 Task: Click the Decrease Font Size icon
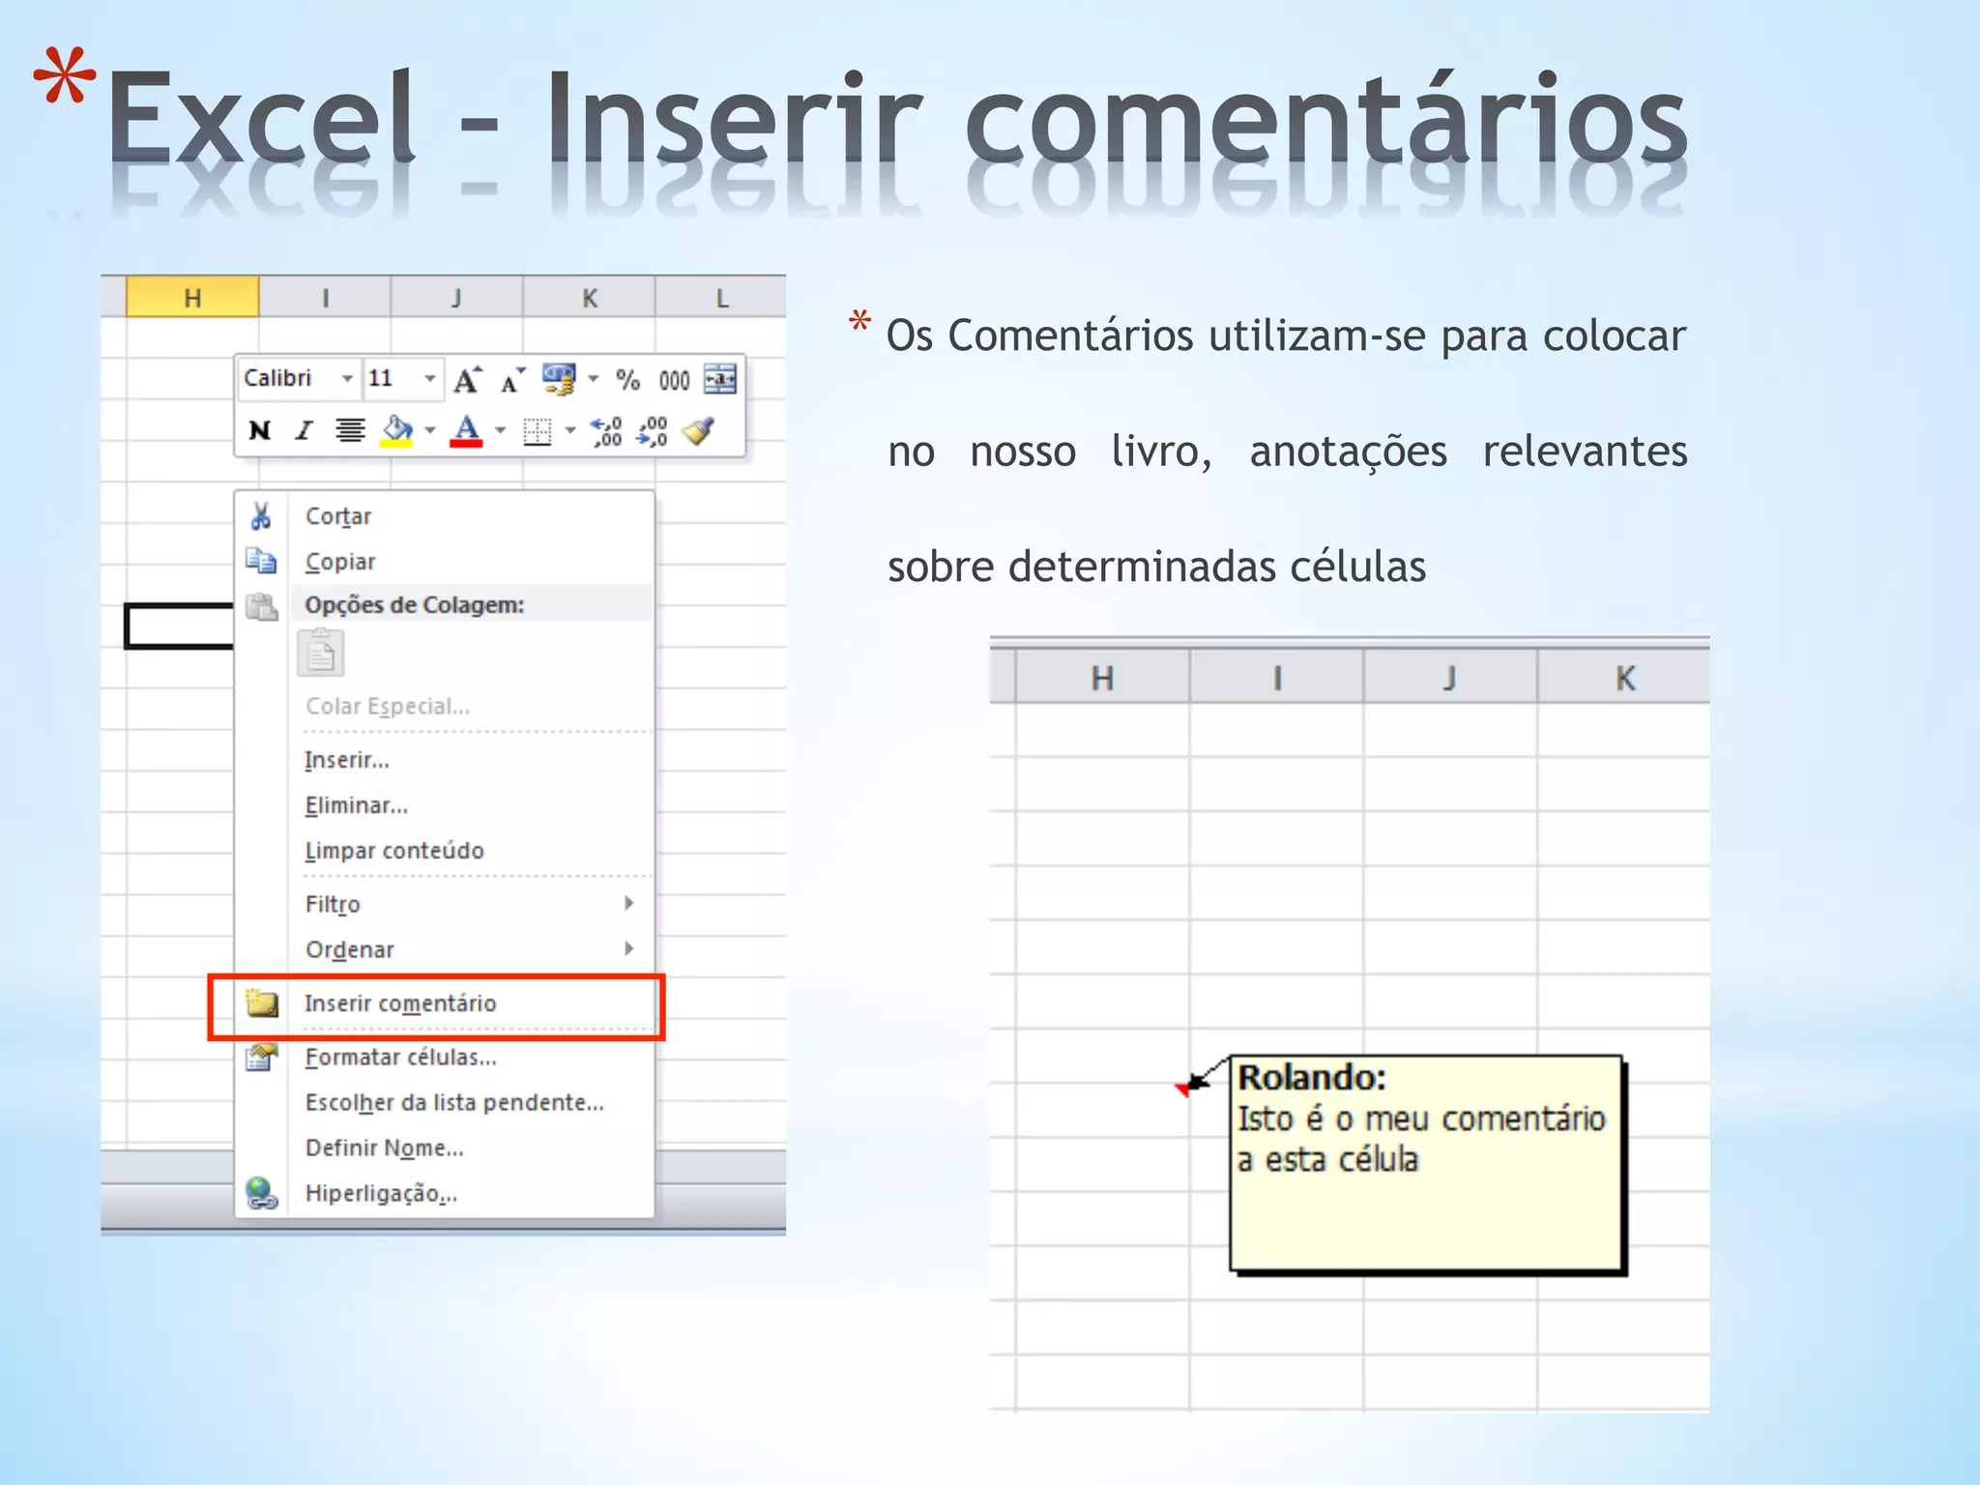[512, 381]
